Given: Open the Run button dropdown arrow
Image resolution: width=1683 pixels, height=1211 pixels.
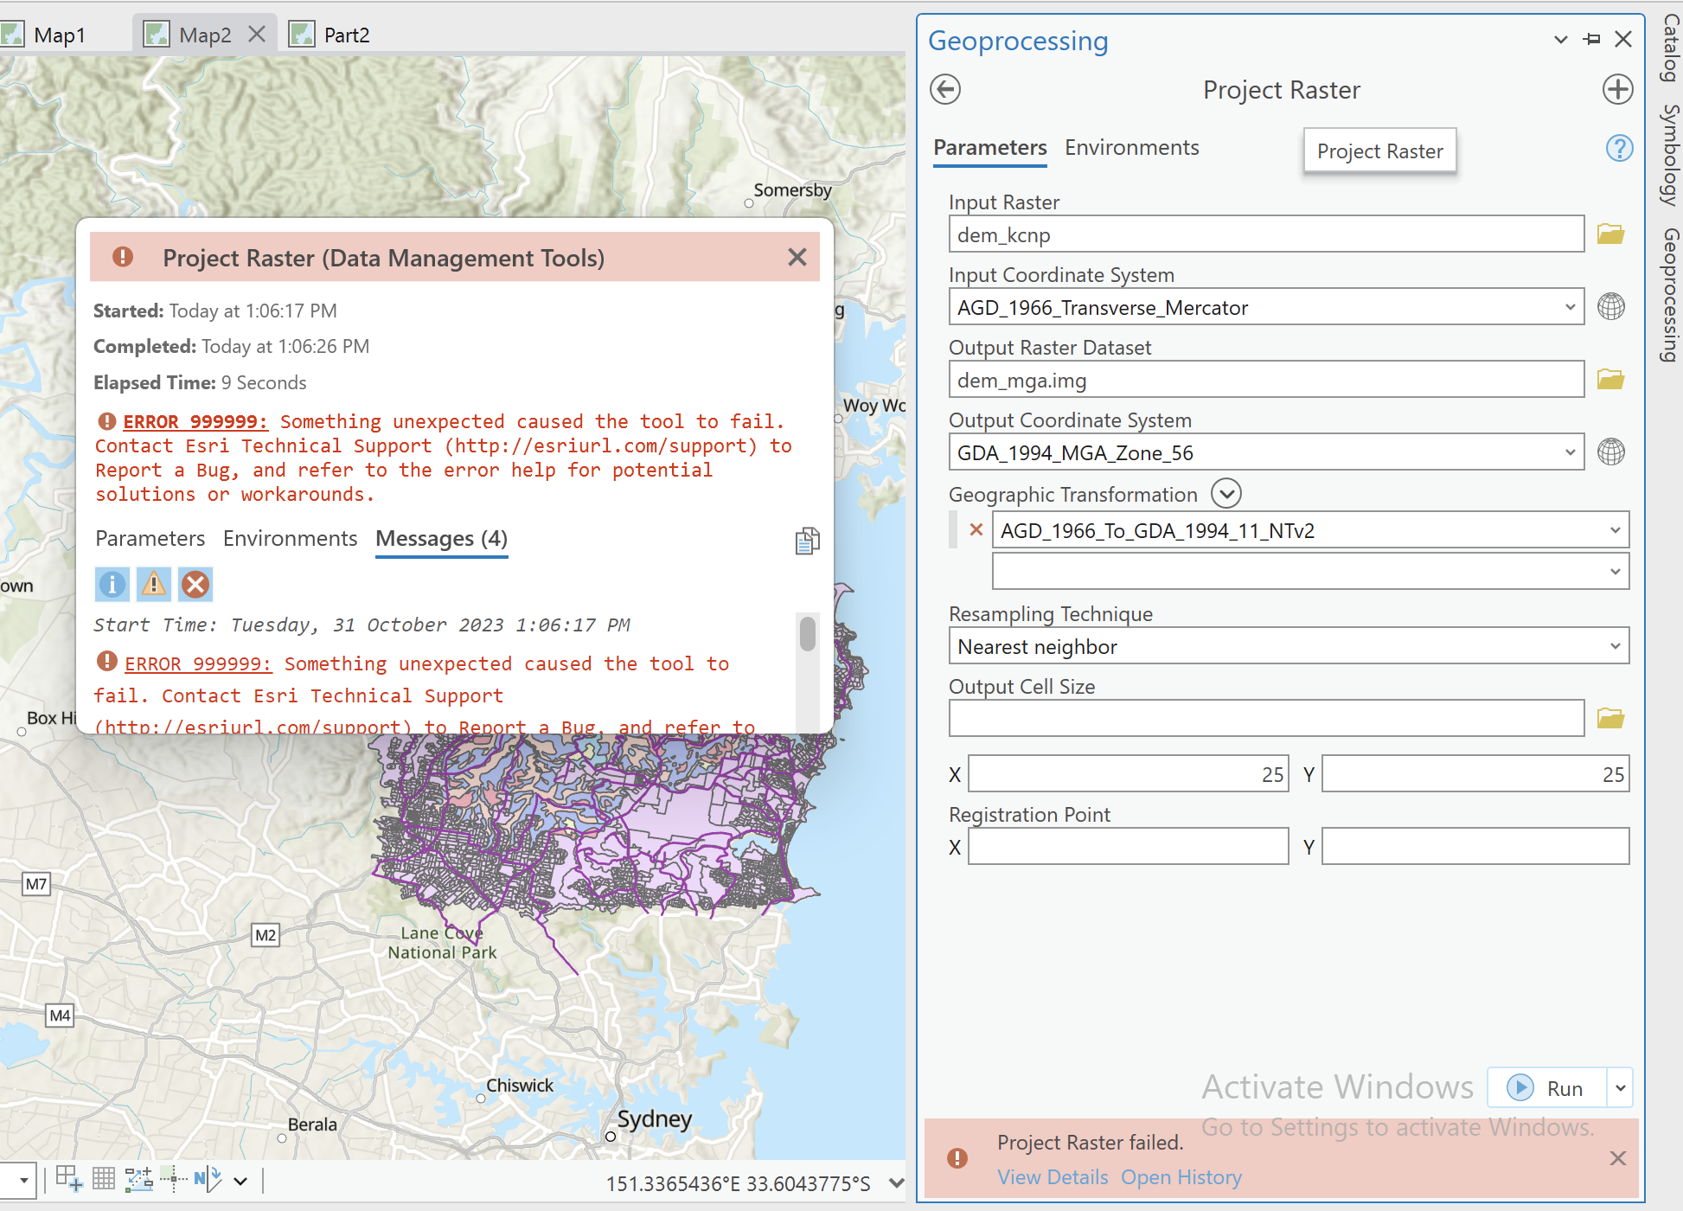Looking at the screenshot, I should (x=1618, y=1088).
